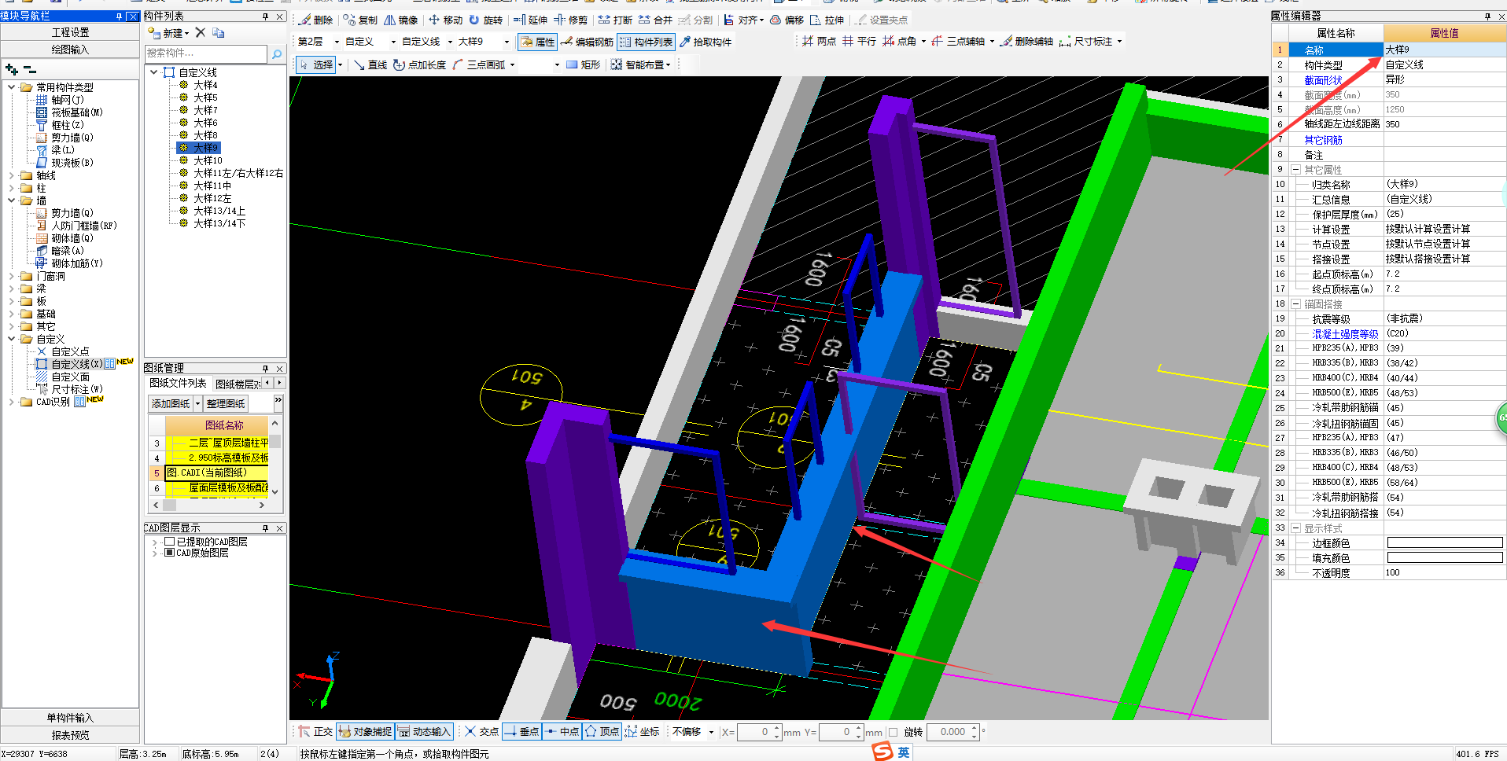This screenshot has height=761, width=1507.
Task: Open the 工程设置 module
Action: tap(70, 32)
